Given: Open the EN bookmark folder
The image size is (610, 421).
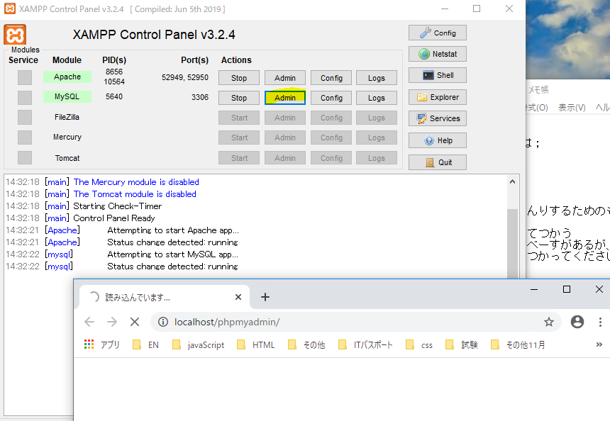Looking at the screenshot, I should [x=145, y=344].
